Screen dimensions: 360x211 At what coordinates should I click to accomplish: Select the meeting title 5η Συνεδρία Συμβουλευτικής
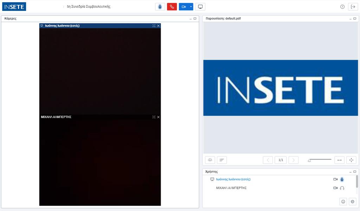click(89, 7)
